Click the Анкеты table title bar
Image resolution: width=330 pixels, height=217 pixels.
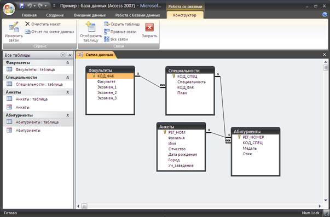click(x=181, y=127)
